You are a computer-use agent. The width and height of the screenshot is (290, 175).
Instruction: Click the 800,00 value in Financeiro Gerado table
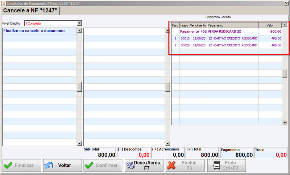(x=275, y=32)
